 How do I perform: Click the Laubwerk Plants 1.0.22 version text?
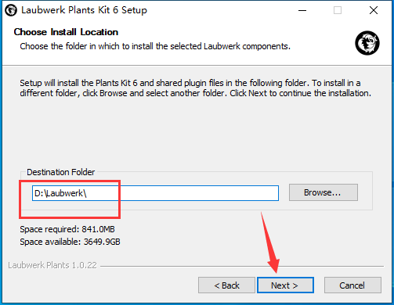52,265
